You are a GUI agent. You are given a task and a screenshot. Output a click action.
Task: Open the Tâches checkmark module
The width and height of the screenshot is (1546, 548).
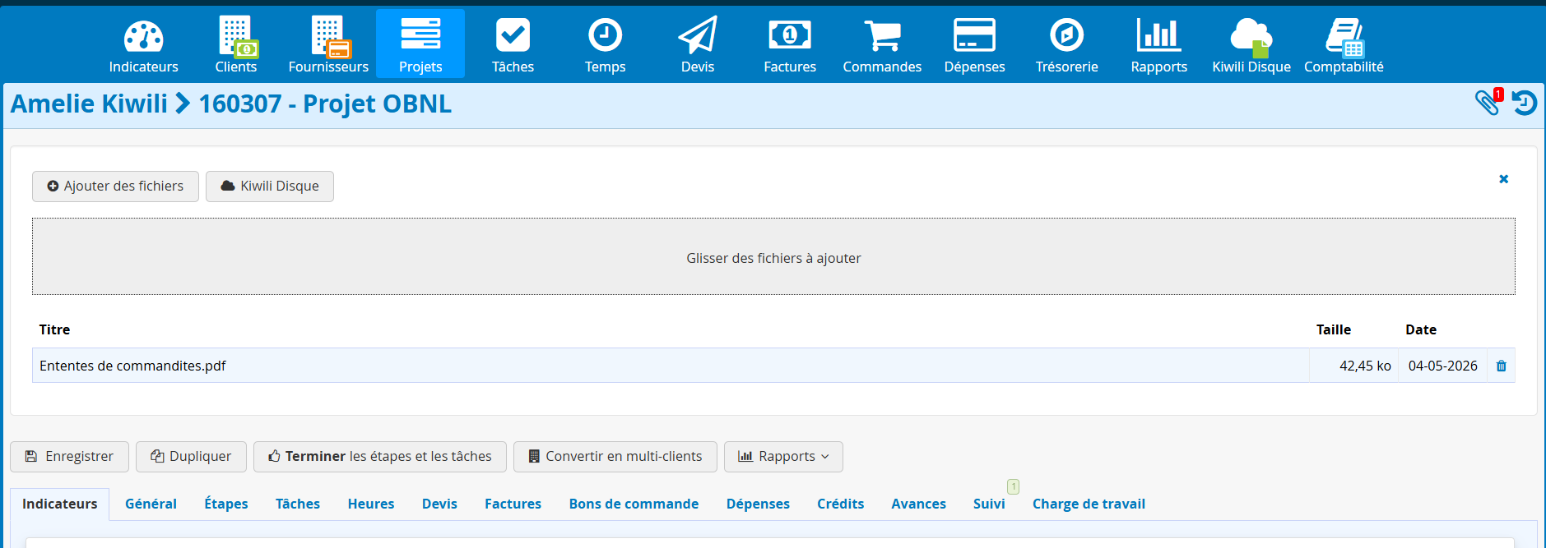pos(513,44)
